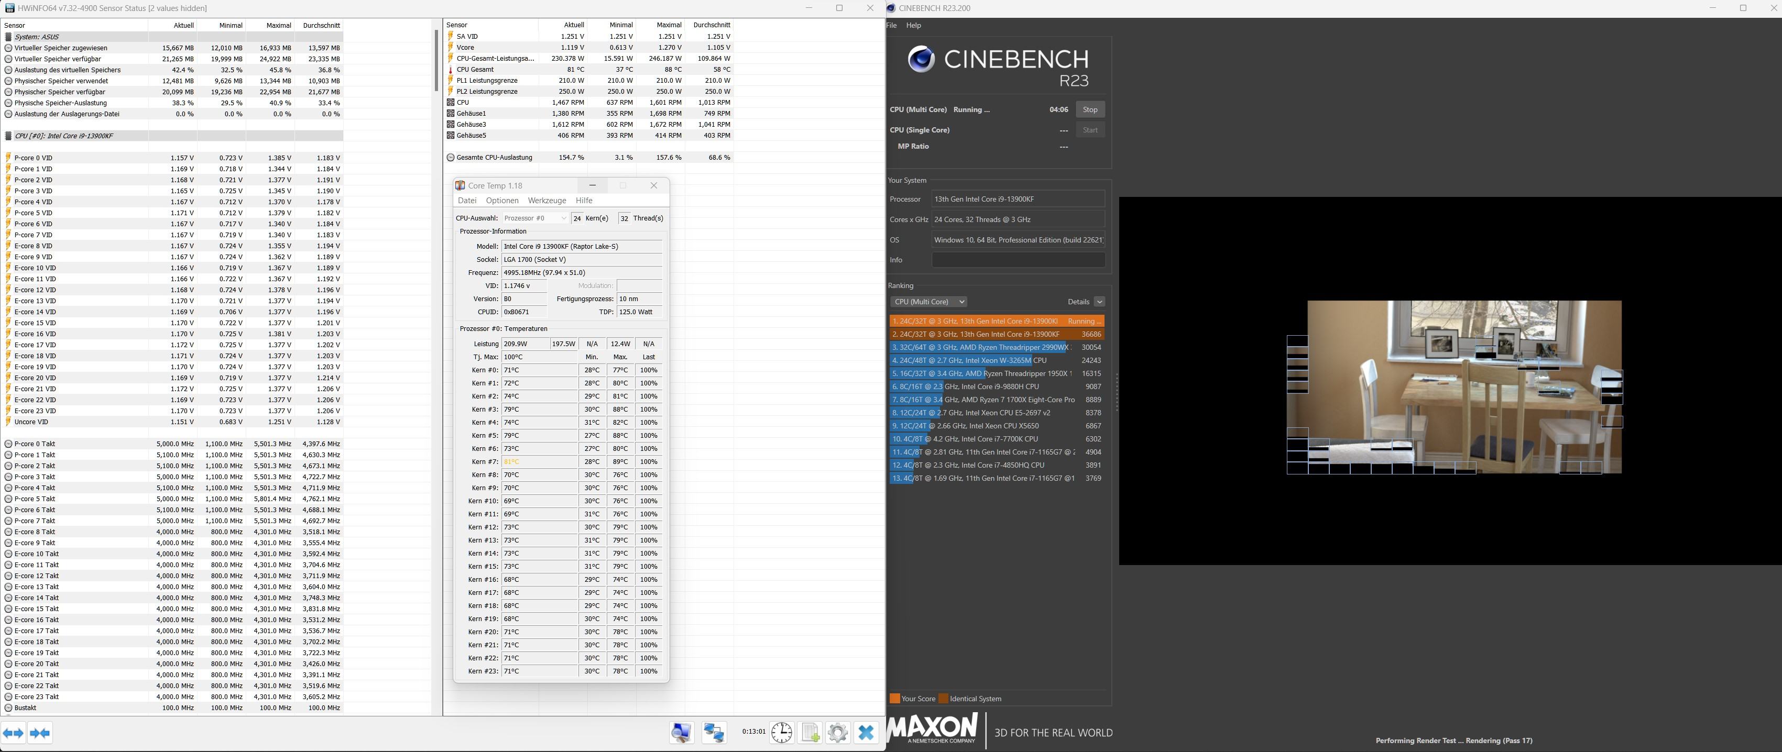Select the PL1 Leistungsgrenze row
Image resolution: width=1782 pixels, height=752 pixels.
589,81
